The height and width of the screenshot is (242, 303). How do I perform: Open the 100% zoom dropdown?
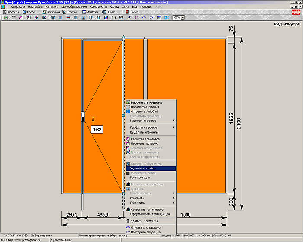click(x=182, y=18)
